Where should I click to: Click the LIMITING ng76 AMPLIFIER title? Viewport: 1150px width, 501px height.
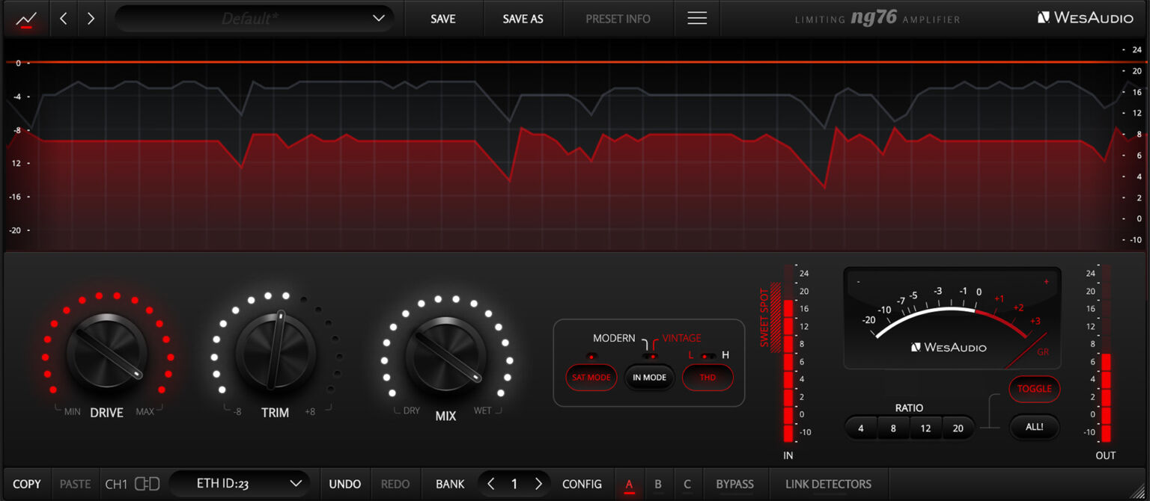(877, 18)
